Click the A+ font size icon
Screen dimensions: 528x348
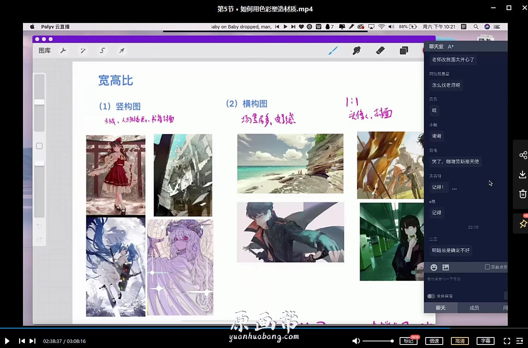click(451, 47)
